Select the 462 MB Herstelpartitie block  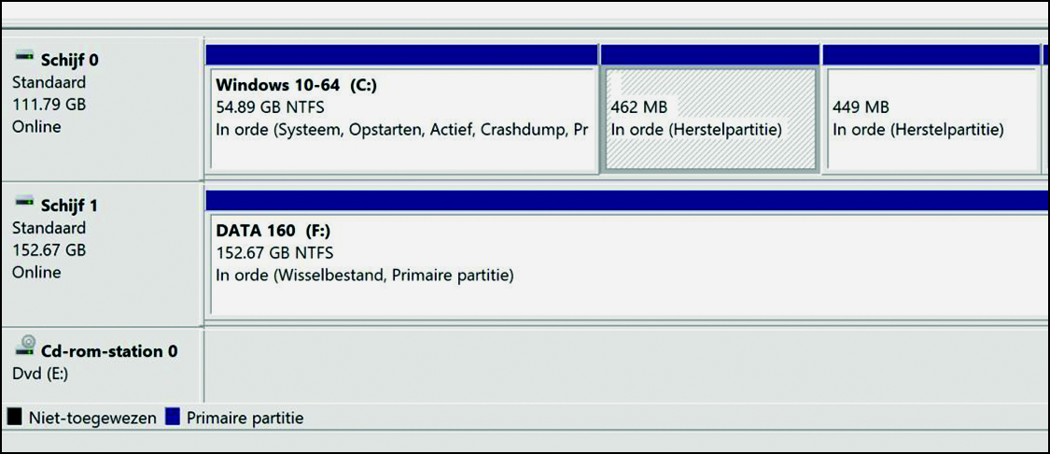[x=710, y=120]
